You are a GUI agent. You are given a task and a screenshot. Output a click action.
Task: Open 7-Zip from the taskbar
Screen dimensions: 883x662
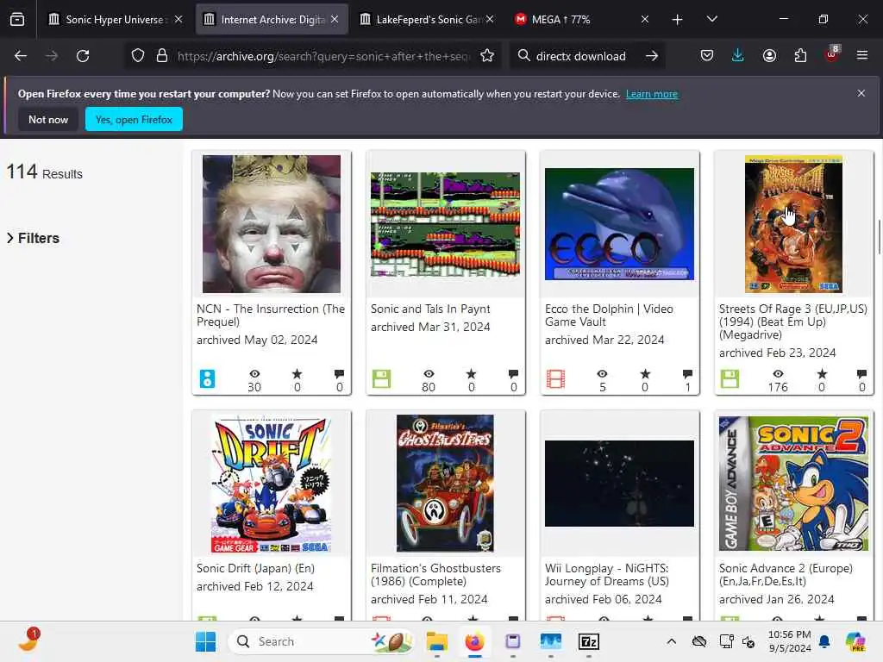point(588,641)
